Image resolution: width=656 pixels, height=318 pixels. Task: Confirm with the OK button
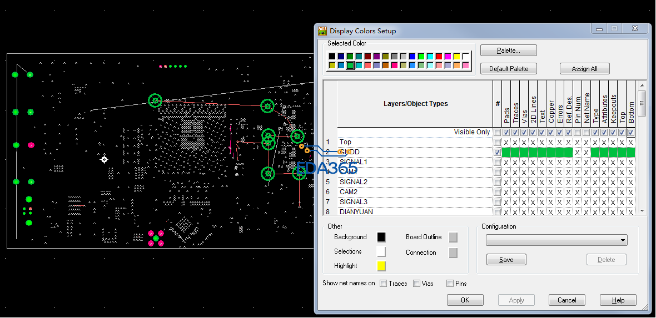click(465, 300)
